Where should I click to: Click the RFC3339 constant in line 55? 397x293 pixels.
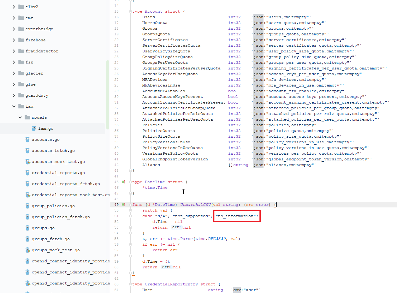click(217, 239)
